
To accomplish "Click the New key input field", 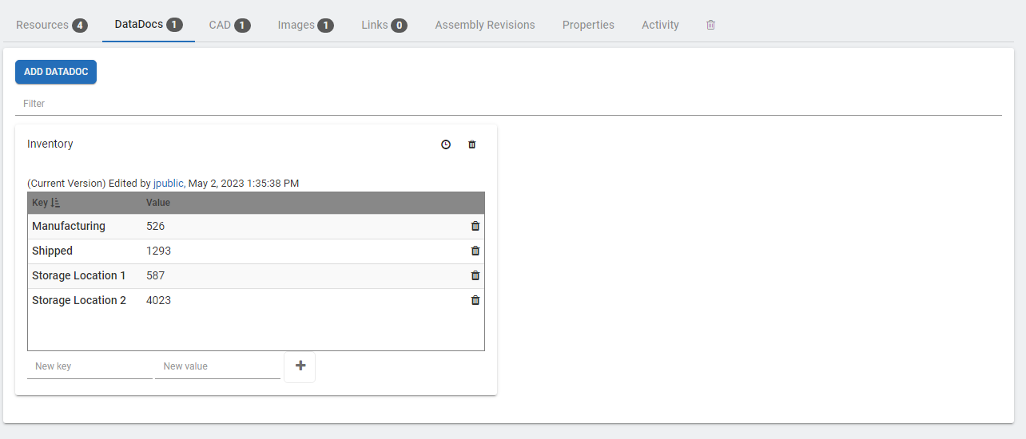I will tap(89, 366).
